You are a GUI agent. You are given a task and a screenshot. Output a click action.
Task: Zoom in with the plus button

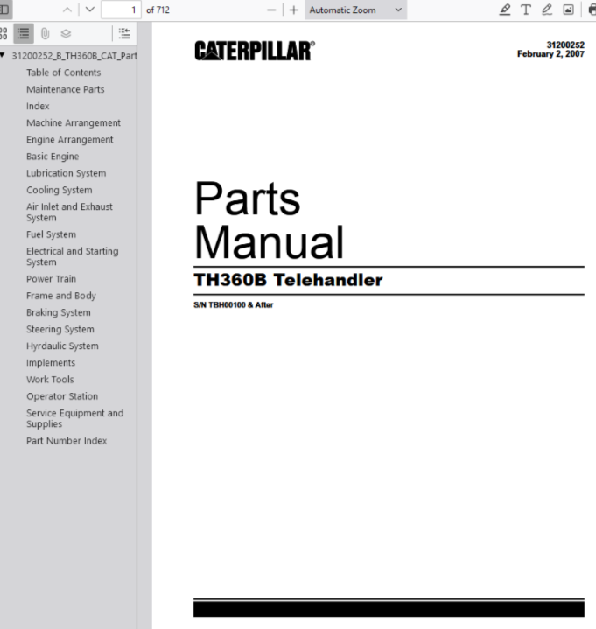coord(294,10)
